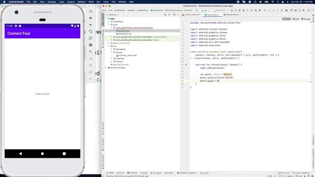Open the Refactor menu

tap(82, 2)
